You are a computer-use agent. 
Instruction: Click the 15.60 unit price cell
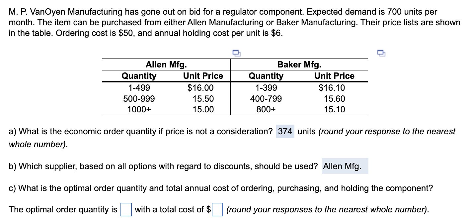[334, 98]
